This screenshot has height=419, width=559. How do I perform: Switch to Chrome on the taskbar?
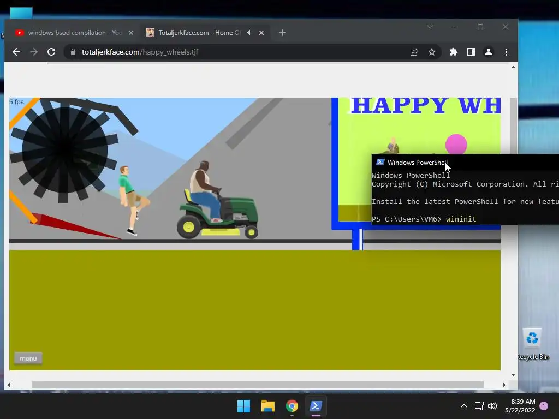(x=292, y=406)
